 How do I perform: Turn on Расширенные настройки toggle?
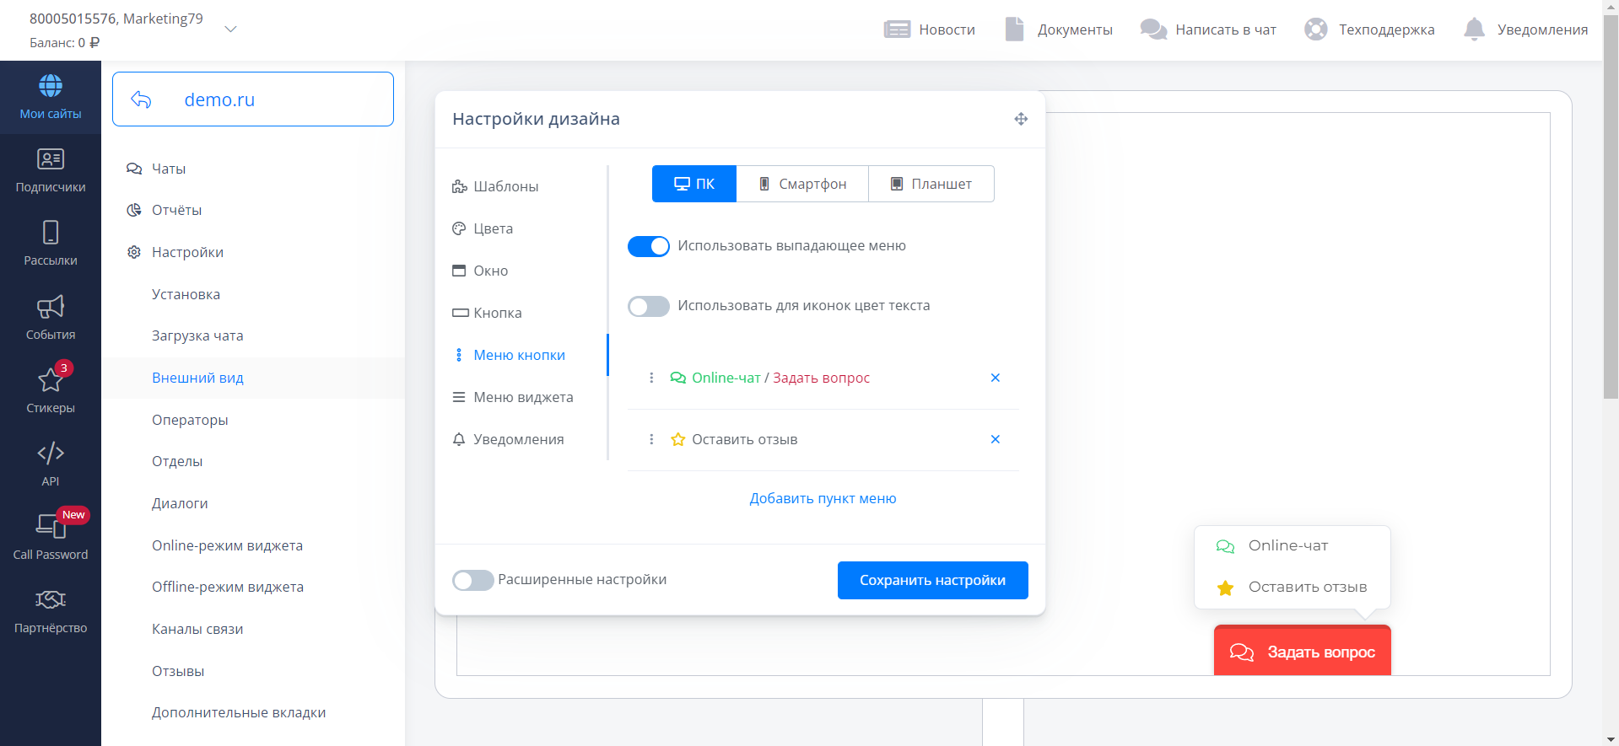[472, 580]
